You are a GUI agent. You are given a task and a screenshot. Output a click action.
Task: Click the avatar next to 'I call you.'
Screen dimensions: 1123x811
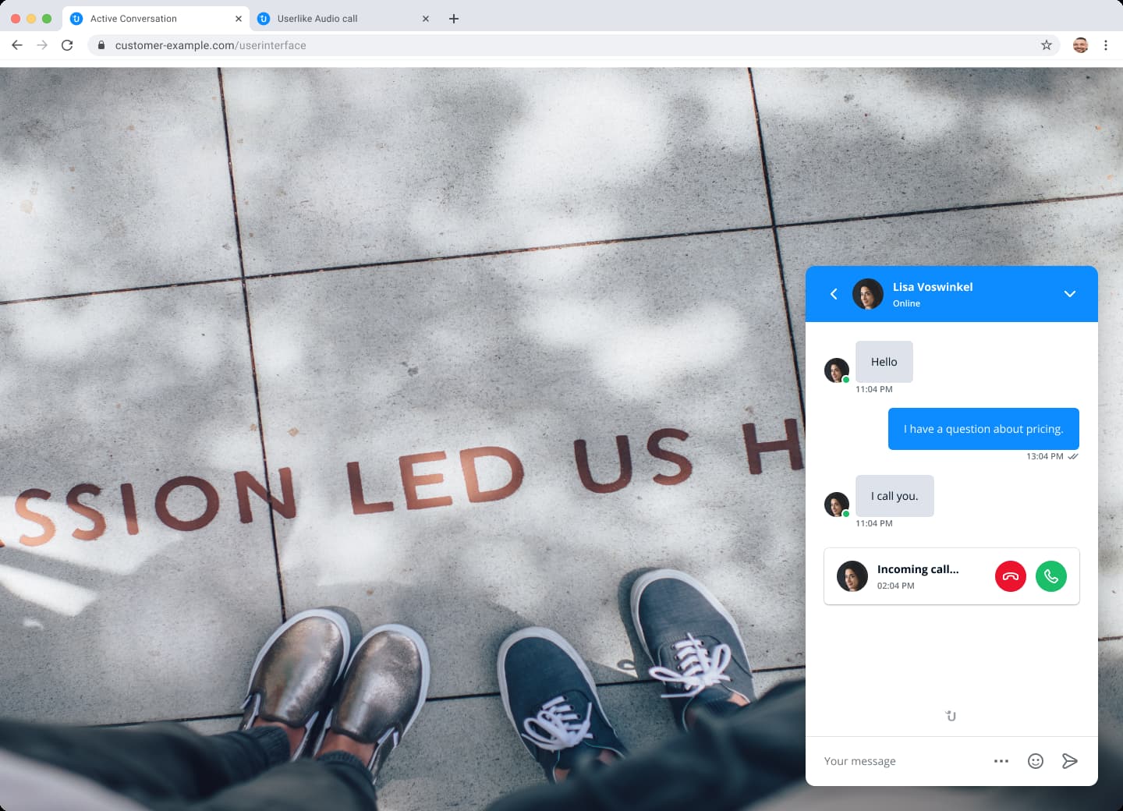coord(837,505)
